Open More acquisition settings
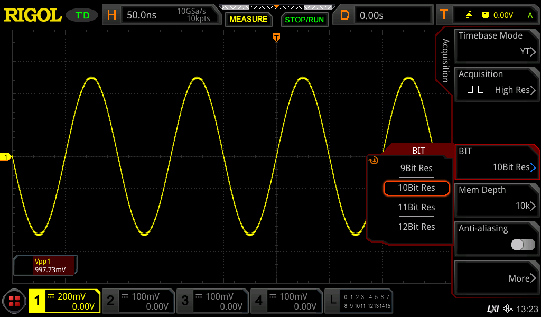This screenshot has height=317, width=541. pyautogui.click(x=497, y=278)
